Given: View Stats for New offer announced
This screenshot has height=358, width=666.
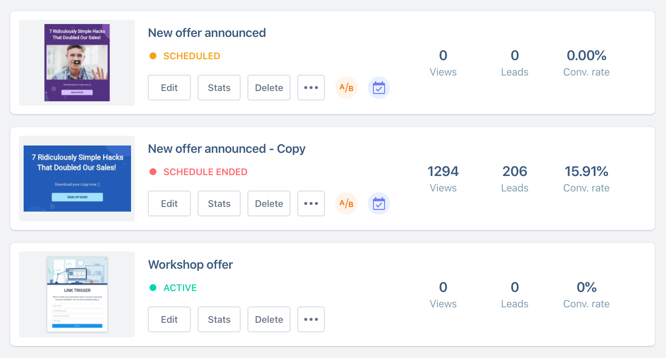Looking at the screenshot, I should tap(219, 88).
